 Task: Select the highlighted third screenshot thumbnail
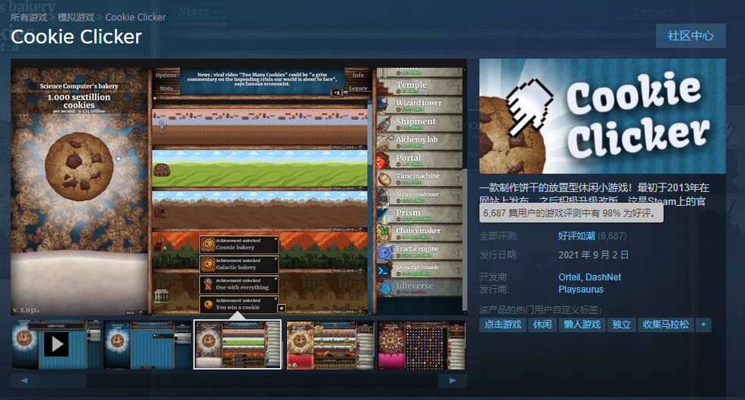coord(237,344)
